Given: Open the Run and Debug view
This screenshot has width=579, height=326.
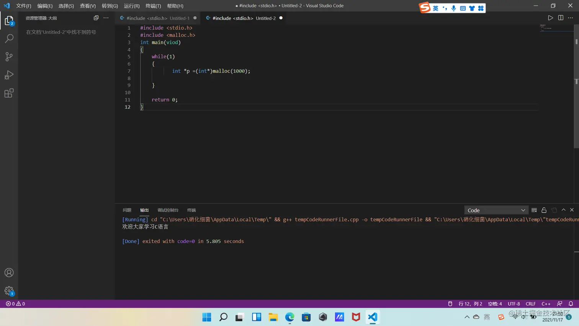Looking at the screenshot, I should point(9,75).
